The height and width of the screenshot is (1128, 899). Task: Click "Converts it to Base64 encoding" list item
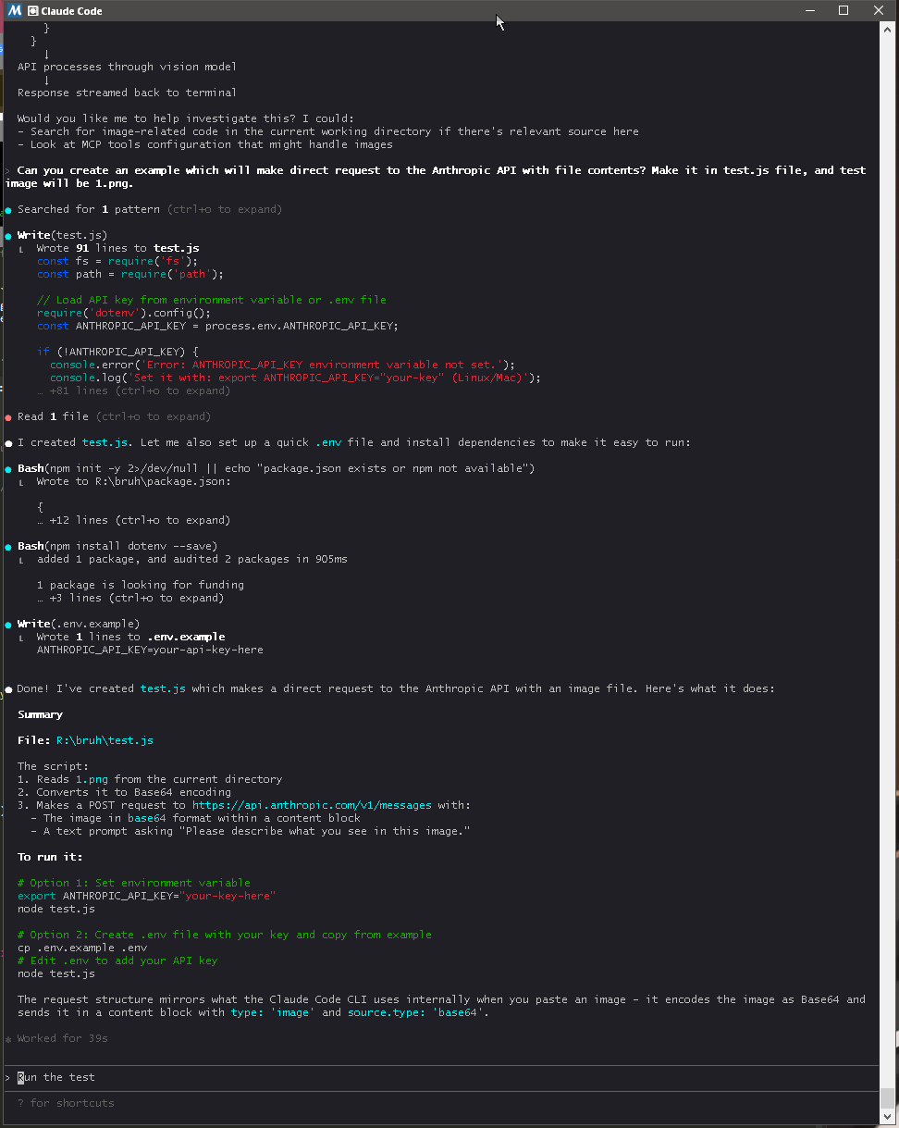pyautogui.click(x=124, y=792)
